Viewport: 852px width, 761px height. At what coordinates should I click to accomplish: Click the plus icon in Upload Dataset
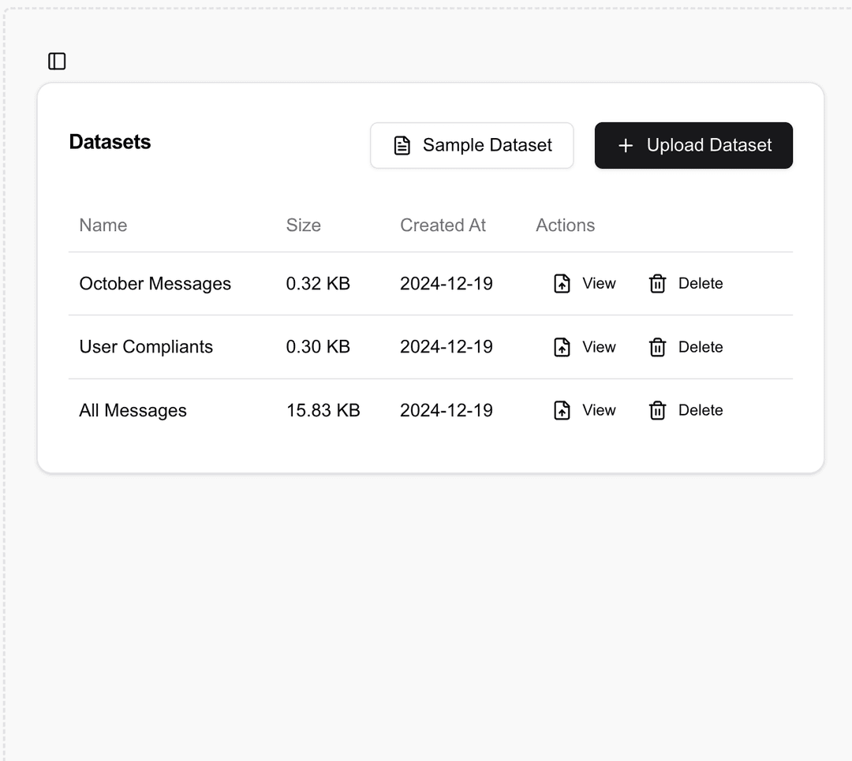click(x=626, y=146)
